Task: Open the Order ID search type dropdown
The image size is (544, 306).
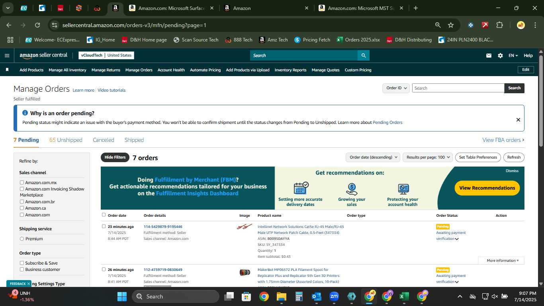Action: [396, 88]
